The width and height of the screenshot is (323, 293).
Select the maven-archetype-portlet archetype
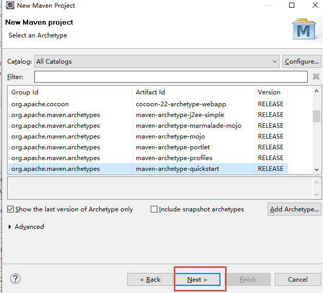(x=148, y=147)
